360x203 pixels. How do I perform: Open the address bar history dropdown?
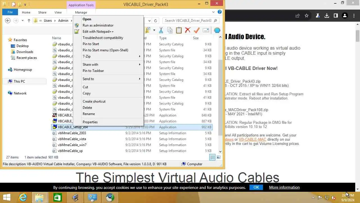pos(150,21)
